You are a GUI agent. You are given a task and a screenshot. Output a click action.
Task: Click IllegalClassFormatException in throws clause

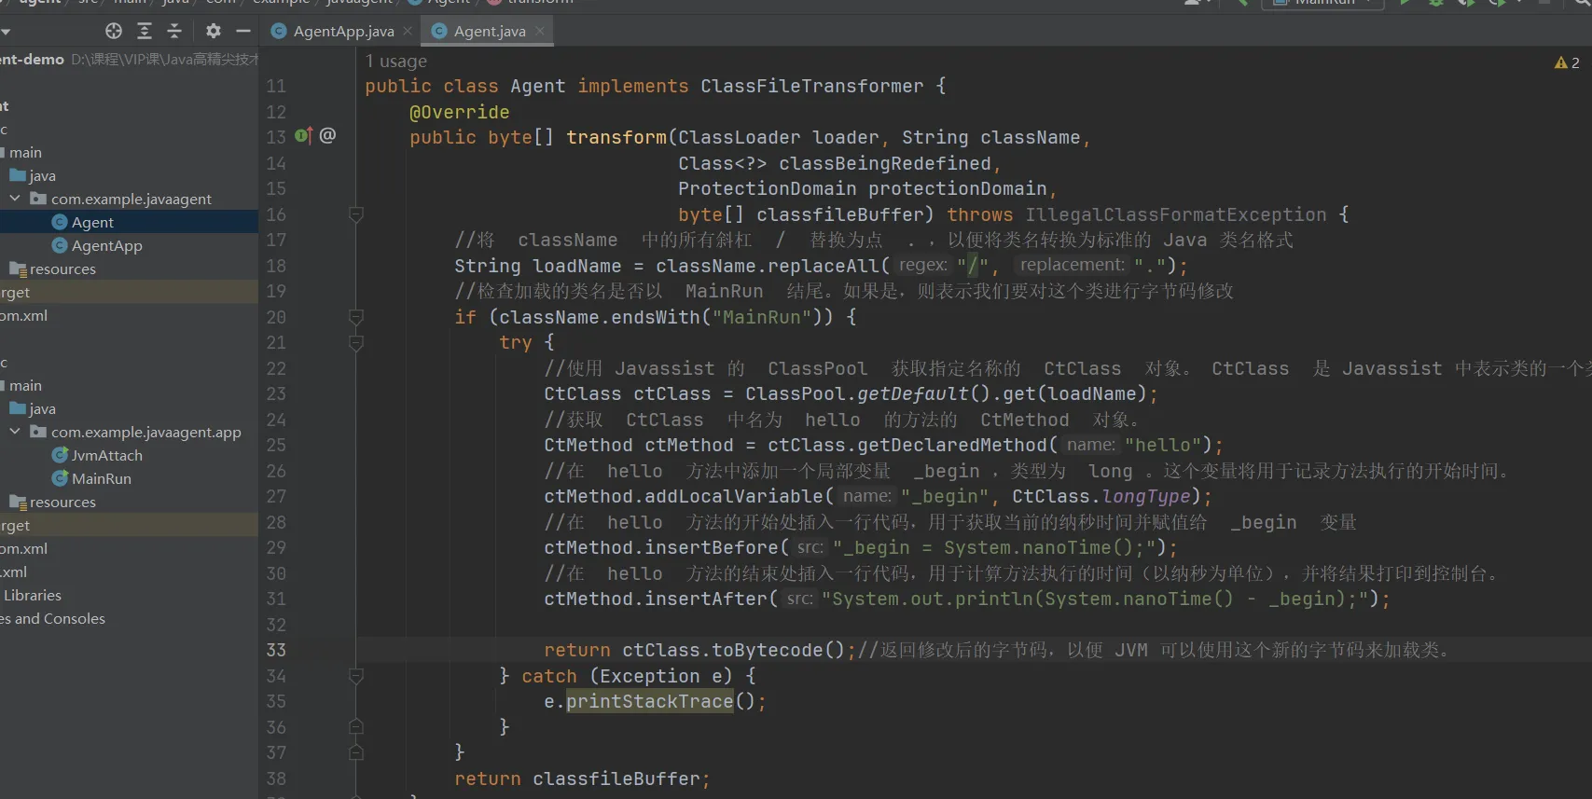(x=1176, y=214)
